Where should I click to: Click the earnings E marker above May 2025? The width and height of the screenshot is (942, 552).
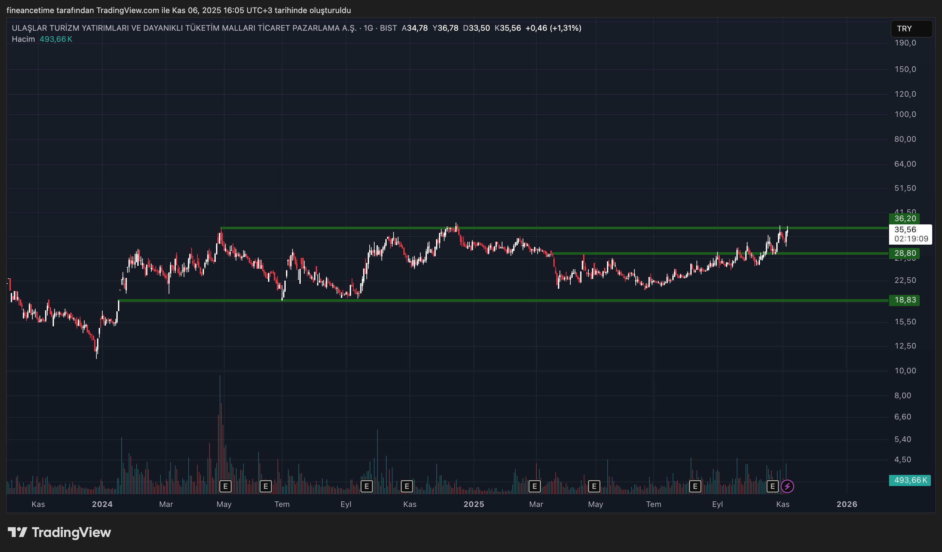(594, 486)
